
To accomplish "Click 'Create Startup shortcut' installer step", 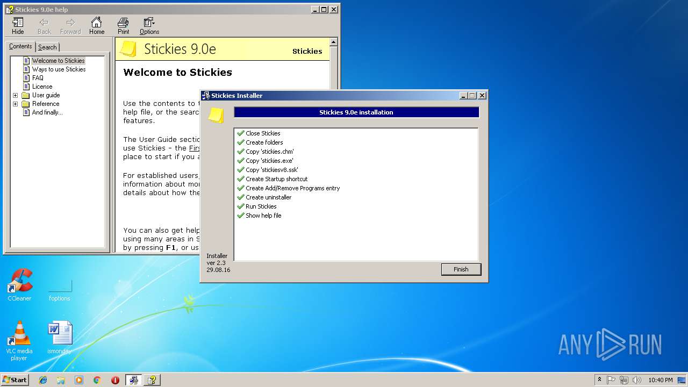I will 276,179.
